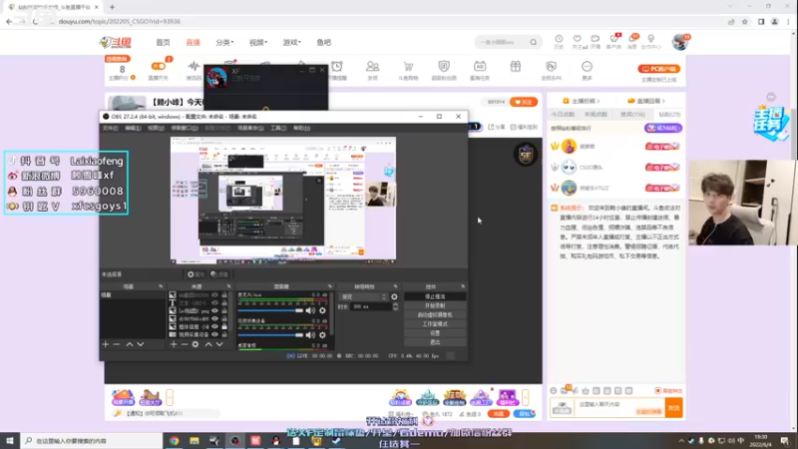Screen dimensions: 798x449
Task: Open the friends icon in streamer toolbar
Action: (x=372, y=67)
